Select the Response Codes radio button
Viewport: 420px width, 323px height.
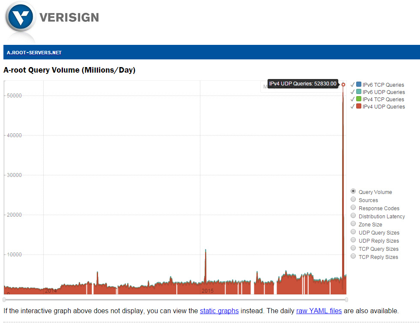pos(353,207)
